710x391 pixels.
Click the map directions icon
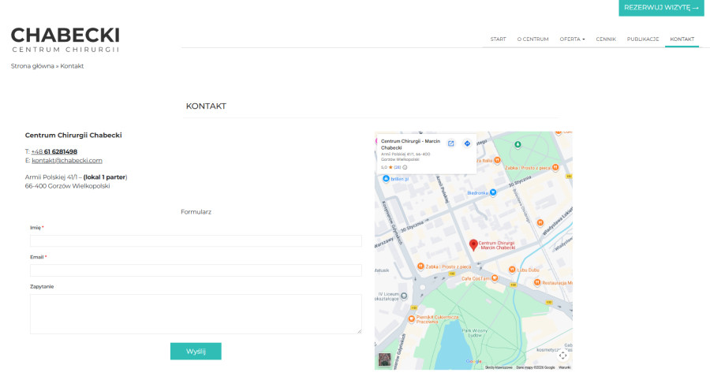467,143
